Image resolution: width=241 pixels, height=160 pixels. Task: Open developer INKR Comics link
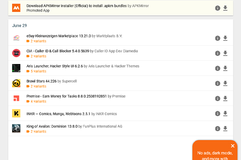tap(106, 114)
